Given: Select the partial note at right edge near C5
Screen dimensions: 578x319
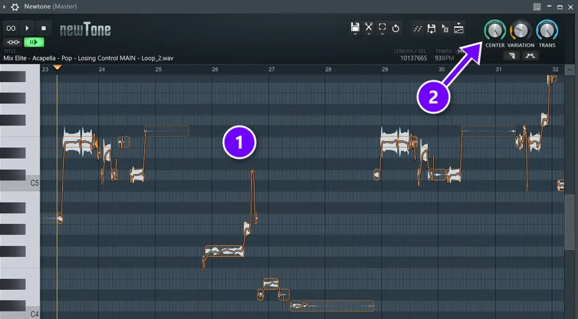Looking at the screenshot, I should [x=561, y=185].
